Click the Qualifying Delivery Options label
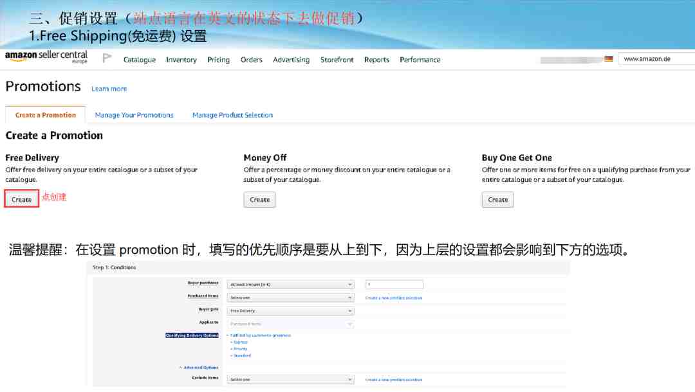This screenshot has width=695, height=392. (192, 335)
